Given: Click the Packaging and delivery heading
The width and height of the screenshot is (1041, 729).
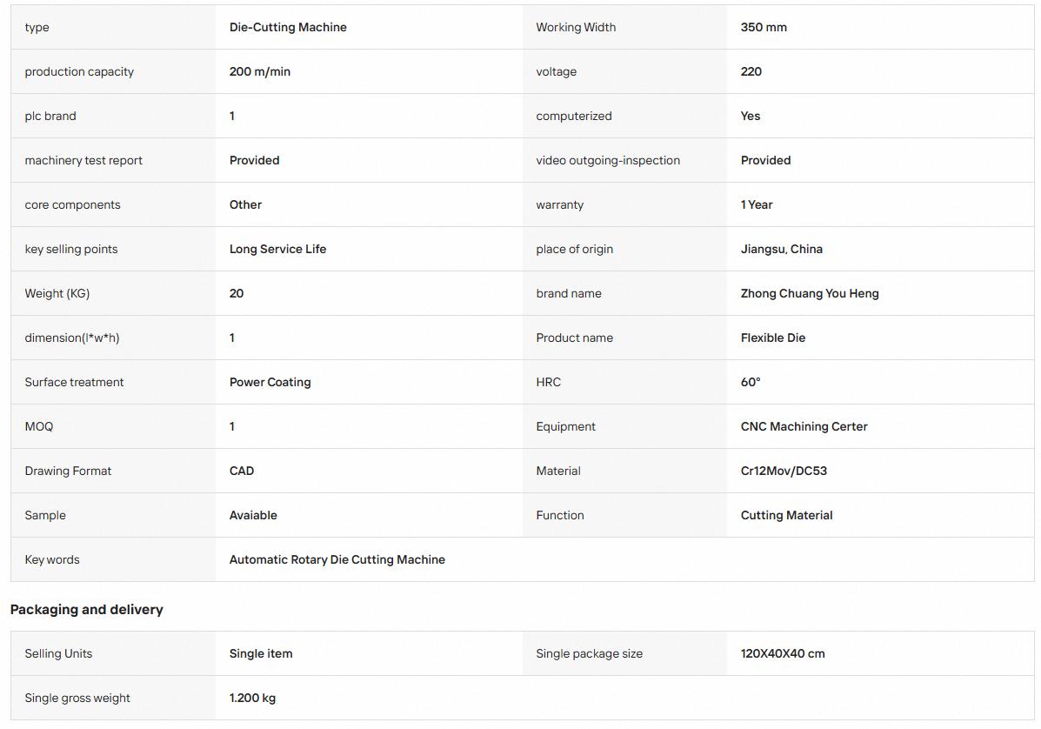Looking at the screenshot, I should tap(86, 610).
